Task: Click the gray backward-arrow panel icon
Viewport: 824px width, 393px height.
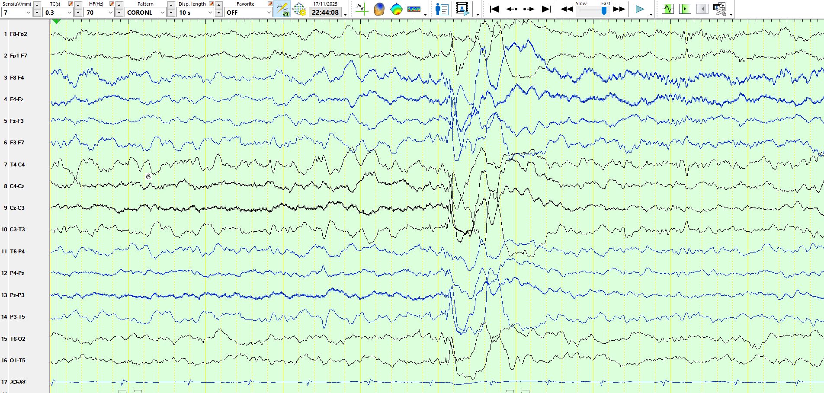Action: pos(702,9)
